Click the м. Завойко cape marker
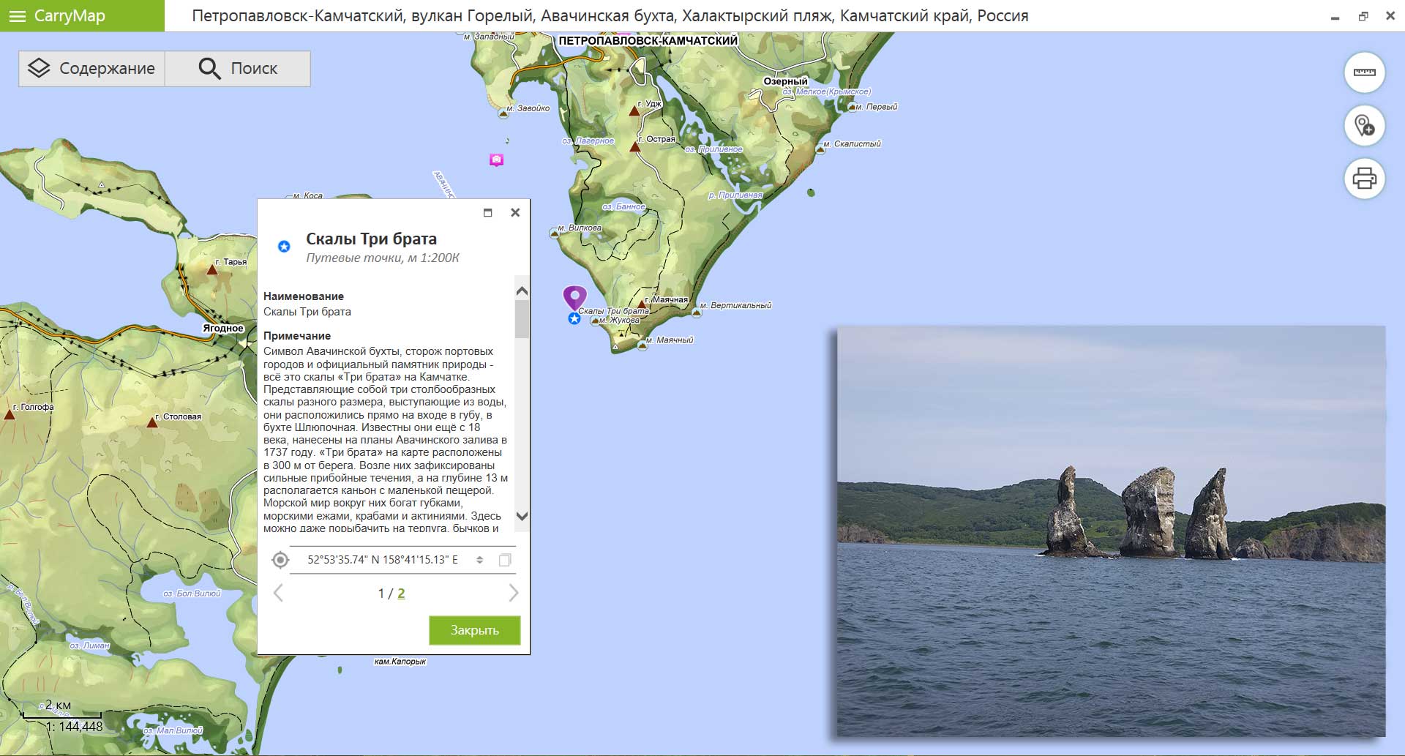The width and height of the screenshot is (1405, 756). point(503,113)
